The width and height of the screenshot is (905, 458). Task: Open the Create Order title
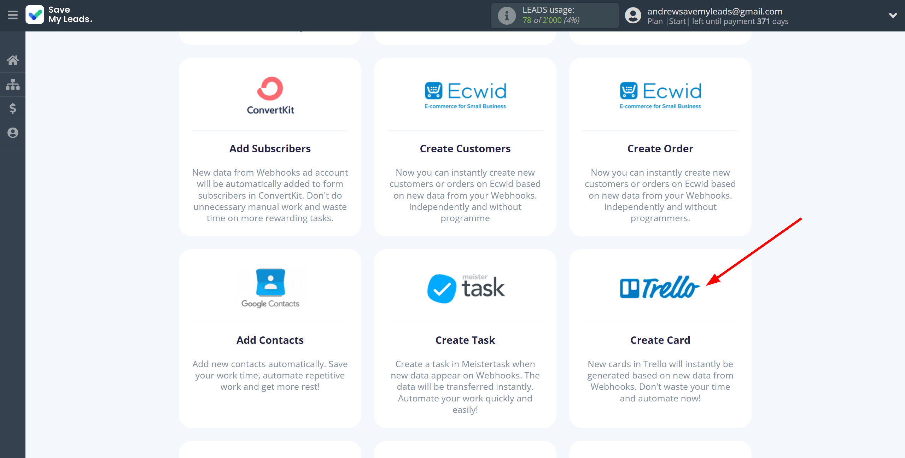pyautogui.click(x=660, y=149)
